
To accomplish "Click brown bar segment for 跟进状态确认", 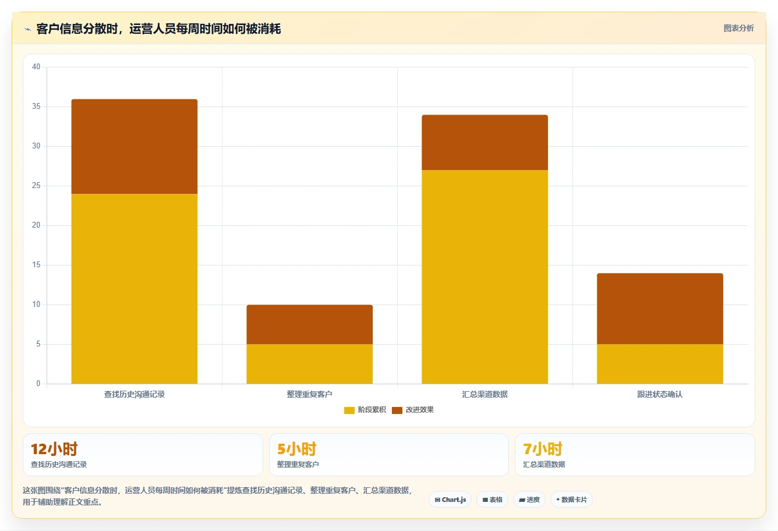I will [x=660, y=309].
